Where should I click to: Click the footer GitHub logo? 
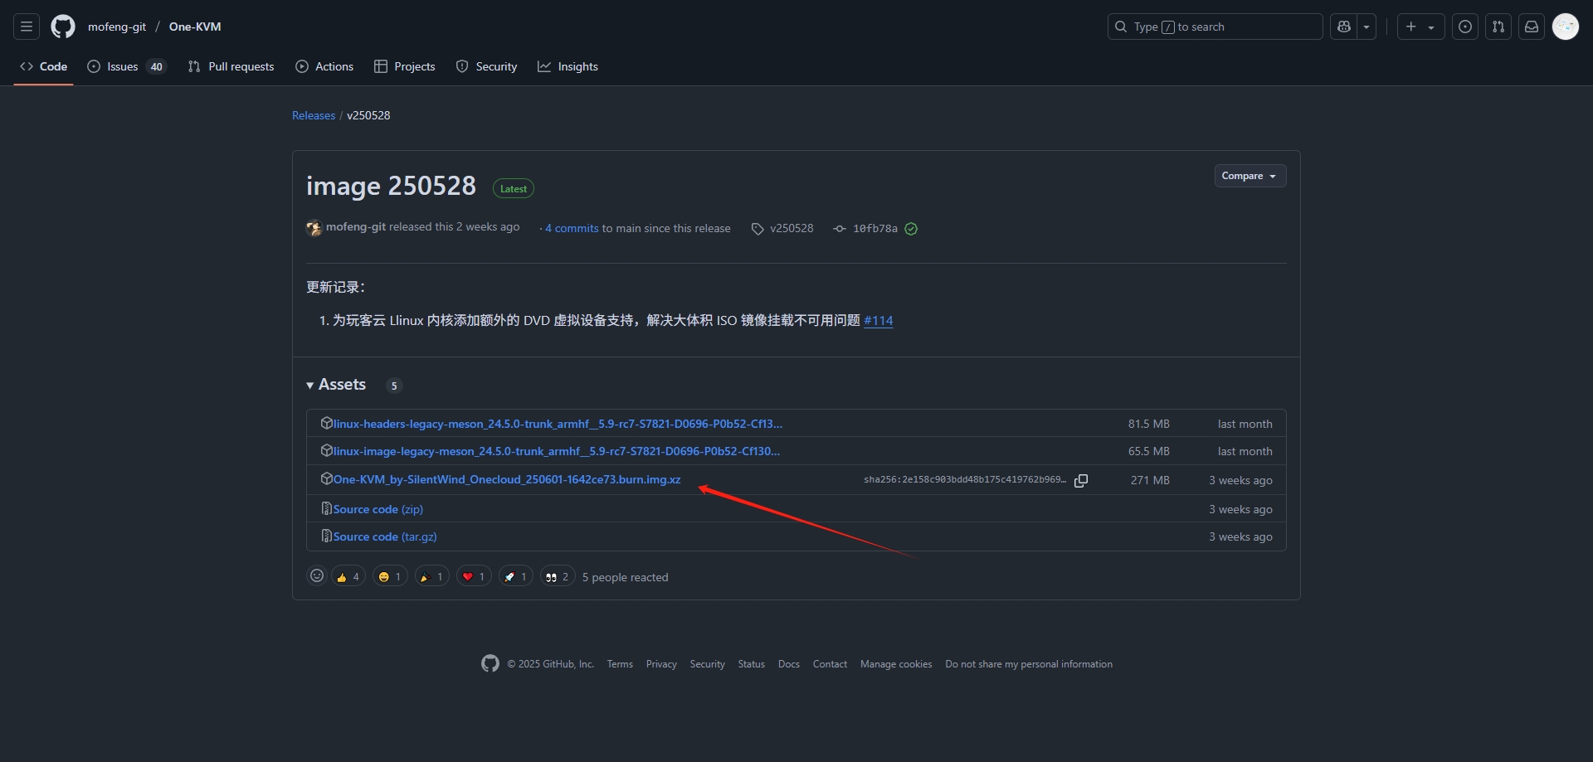coord(490,663)
